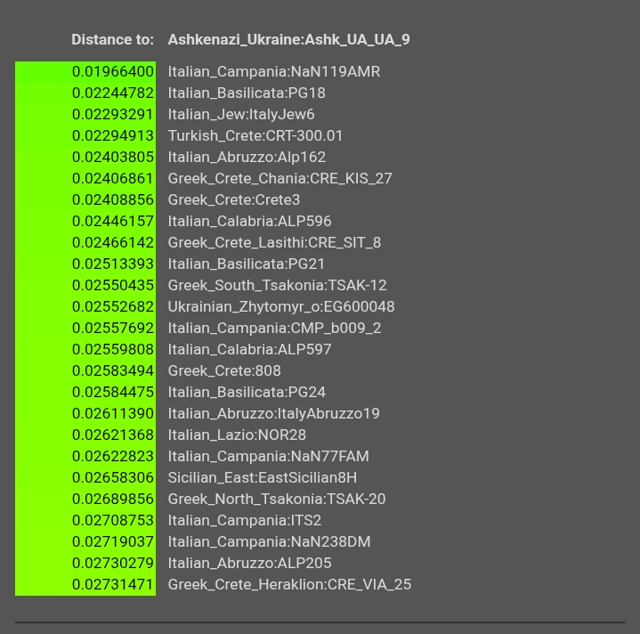Select row Greek_Crete_Lasithi:CRE_SIT_8
The width and height of the screenshot is (640, 634).
click(x=274, y=242)
